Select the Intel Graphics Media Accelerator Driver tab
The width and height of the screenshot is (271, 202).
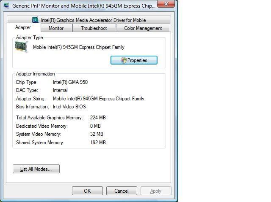pyautogui.click(x=89, y=20)
